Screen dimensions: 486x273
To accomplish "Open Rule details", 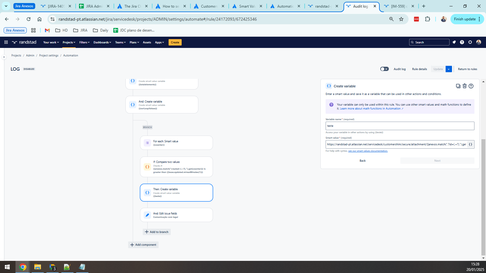I will pos(419,69).
